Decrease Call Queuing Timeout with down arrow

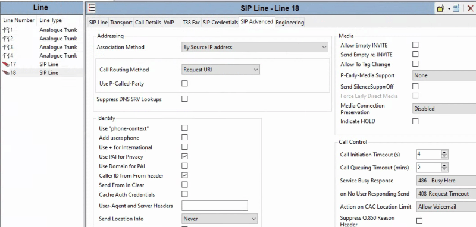pyautogui.click(x=444, y=169)
